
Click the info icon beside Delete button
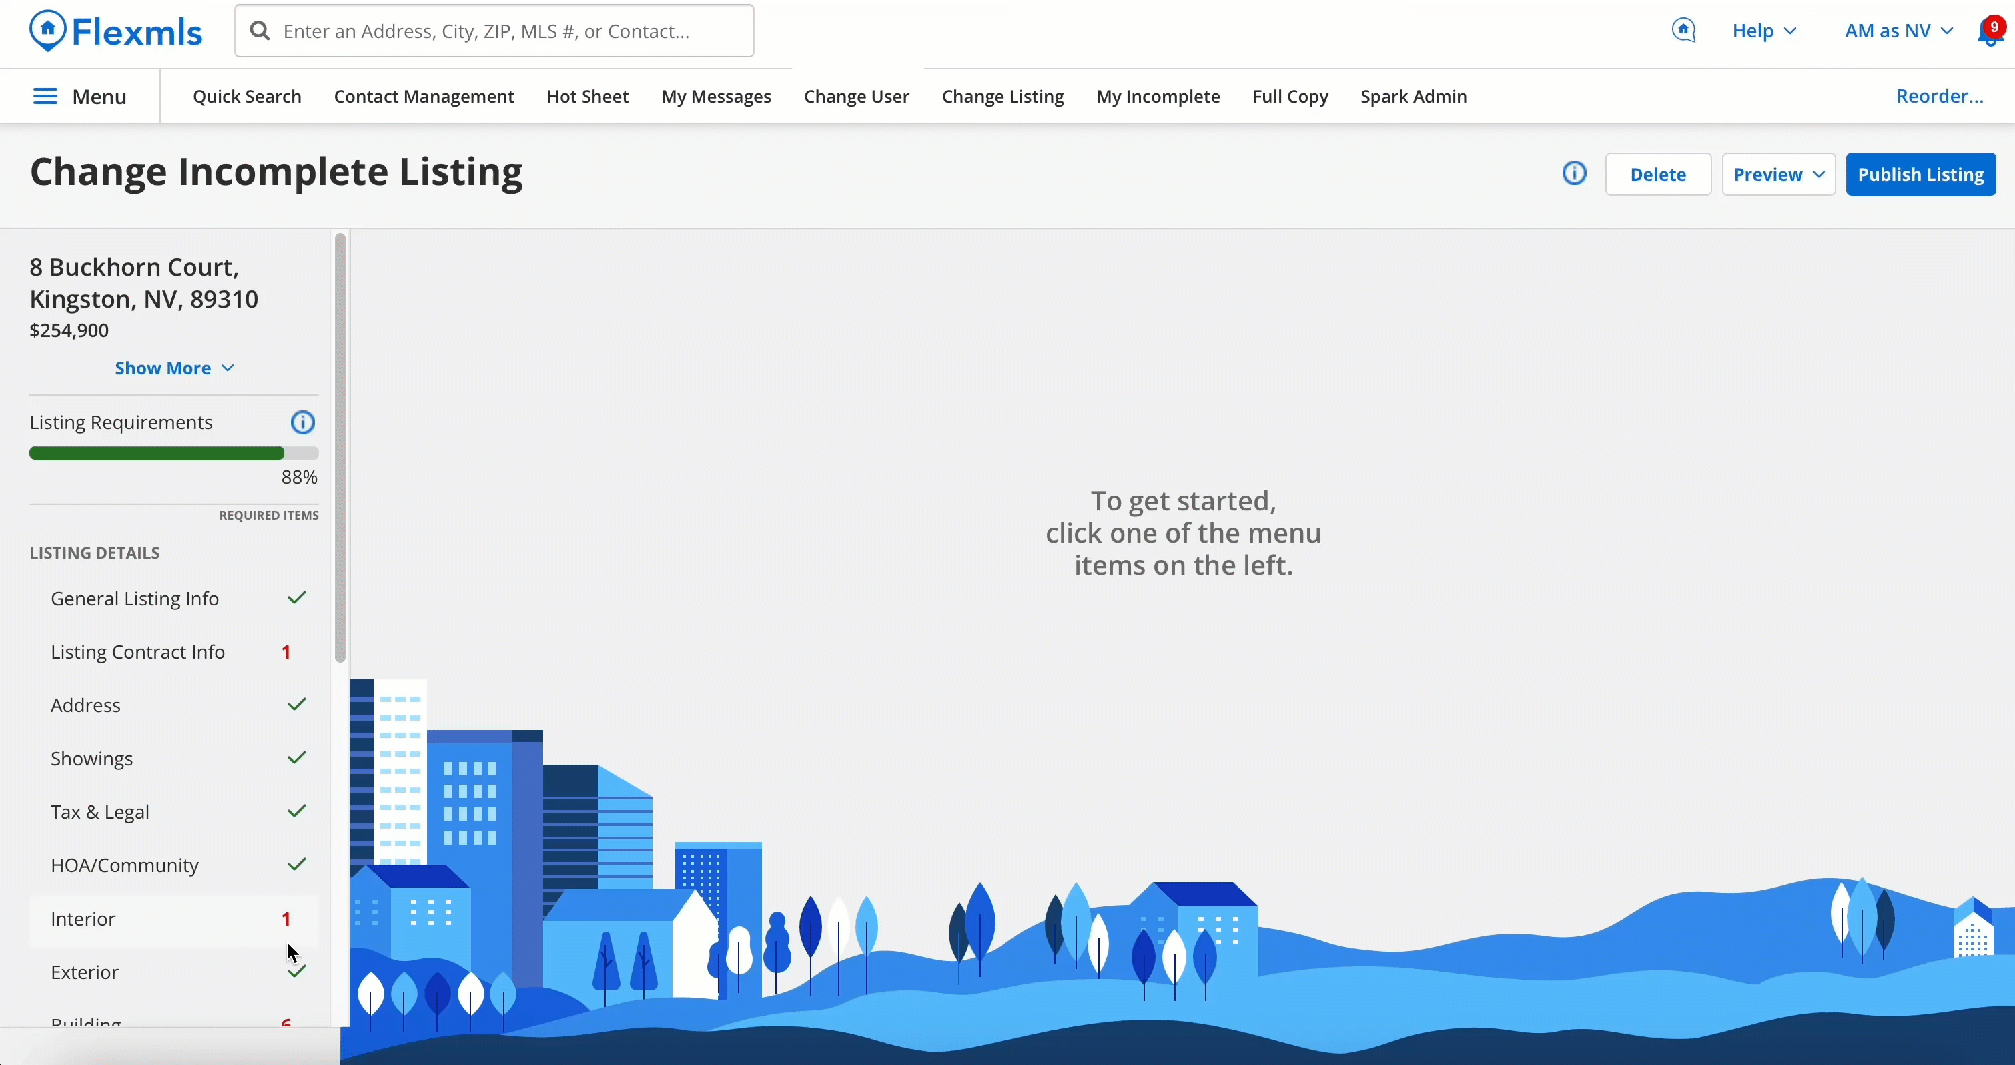1575,173
